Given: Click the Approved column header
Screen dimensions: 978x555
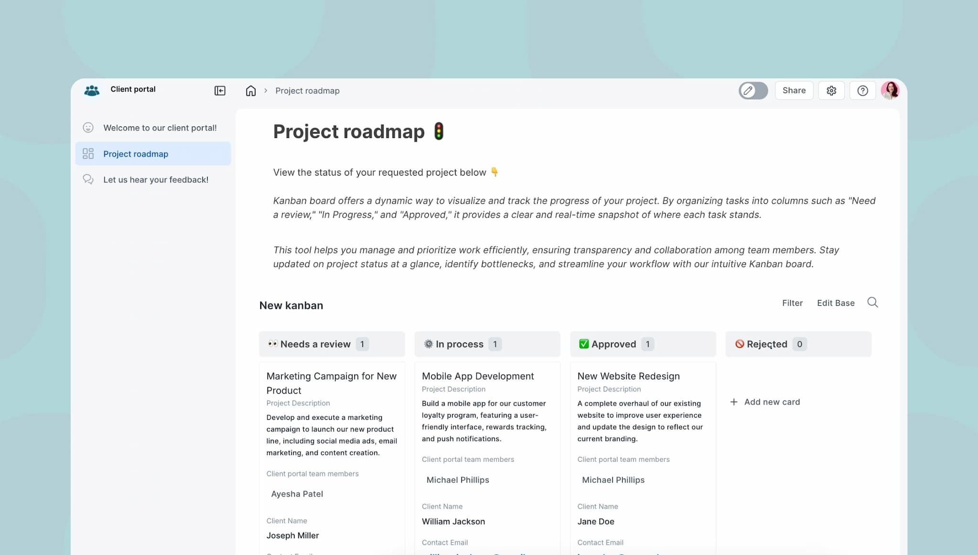Looking at the screenshot, I should point(614,344).
